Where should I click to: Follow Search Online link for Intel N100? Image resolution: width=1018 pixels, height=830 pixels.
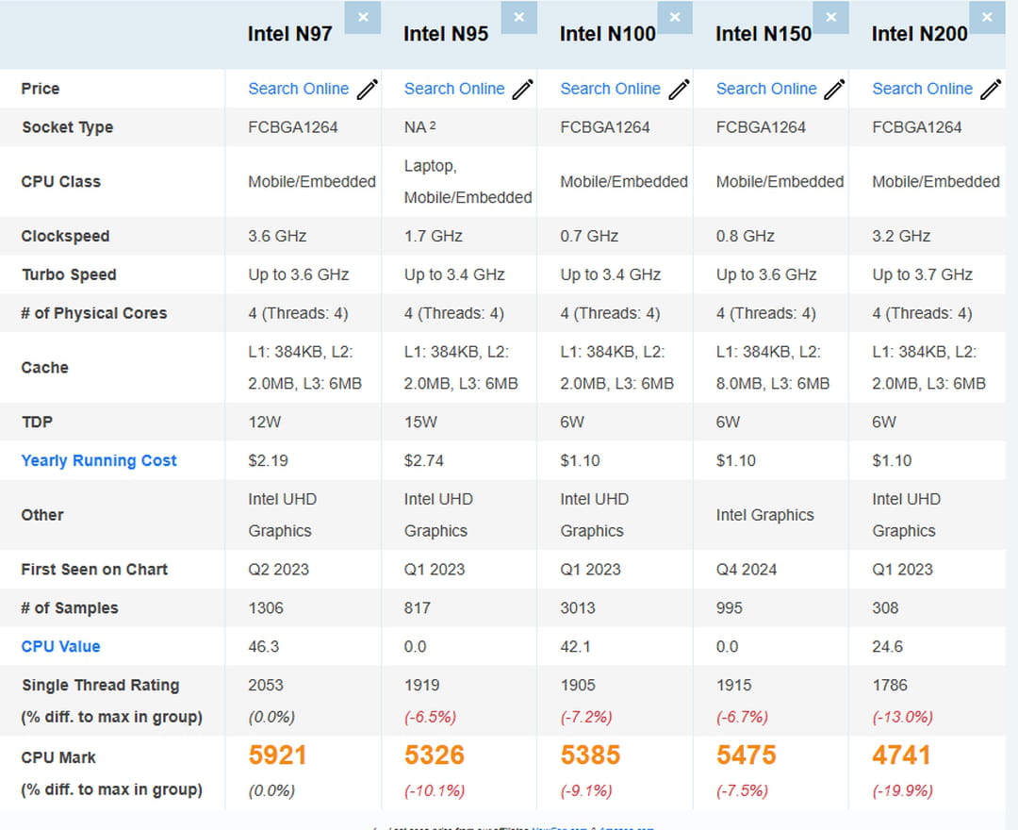pyautogui.click(x=610, y=89)
